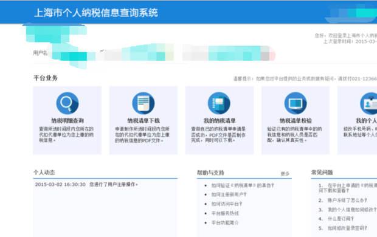Click the 平台业务 section heading

pyautogui.click(x=46, y=78)
